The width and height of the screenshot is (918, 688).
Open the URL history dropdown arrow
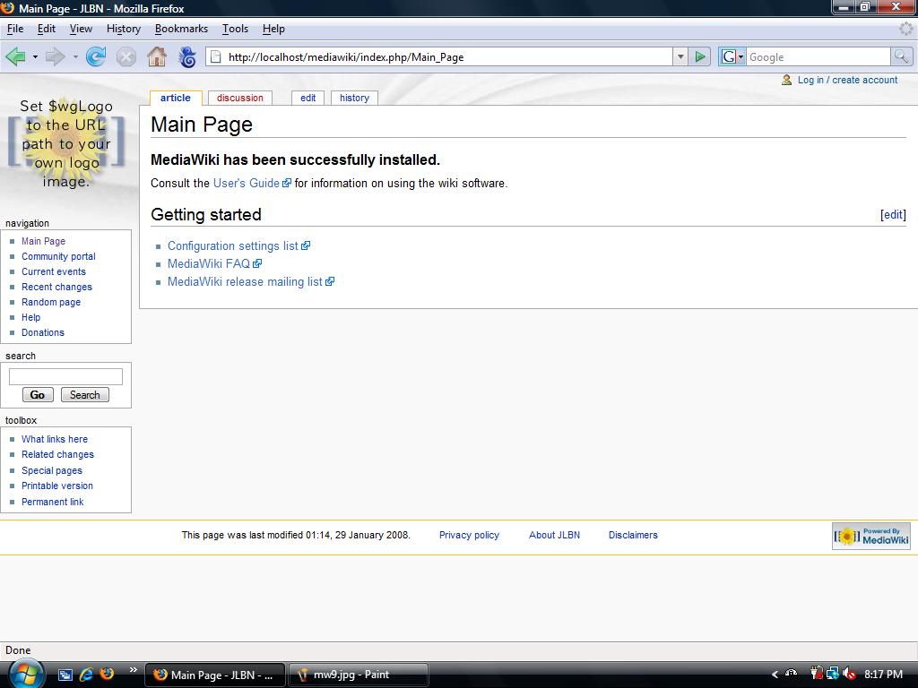(x=680, y=57)
